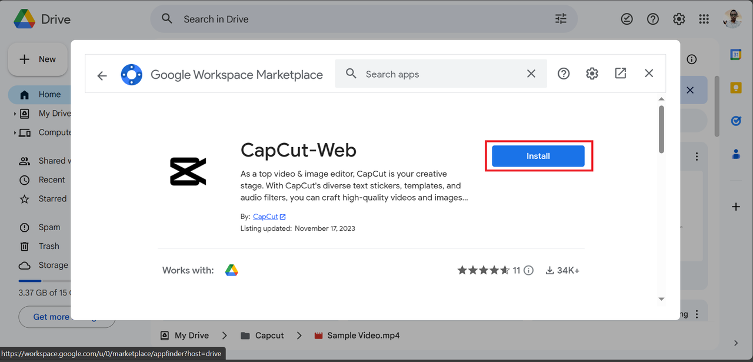Viewport: 753px width, 362px height.
Task: Install the CapCut-Web app
Action: click(x=538, y=156)
